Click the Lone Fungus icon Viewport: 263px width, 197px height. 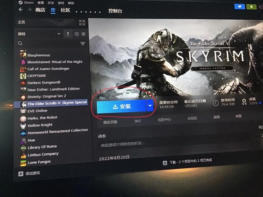(x=23, y=163)
